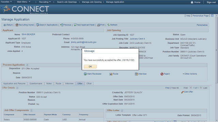Click the Recruiting Home house icon
The height and width of the screenshot is (122, 218).
tap(17, 25)
